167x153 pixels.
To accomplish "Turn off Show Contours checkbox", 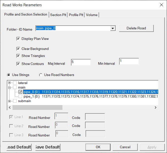I will coord(18,64).
